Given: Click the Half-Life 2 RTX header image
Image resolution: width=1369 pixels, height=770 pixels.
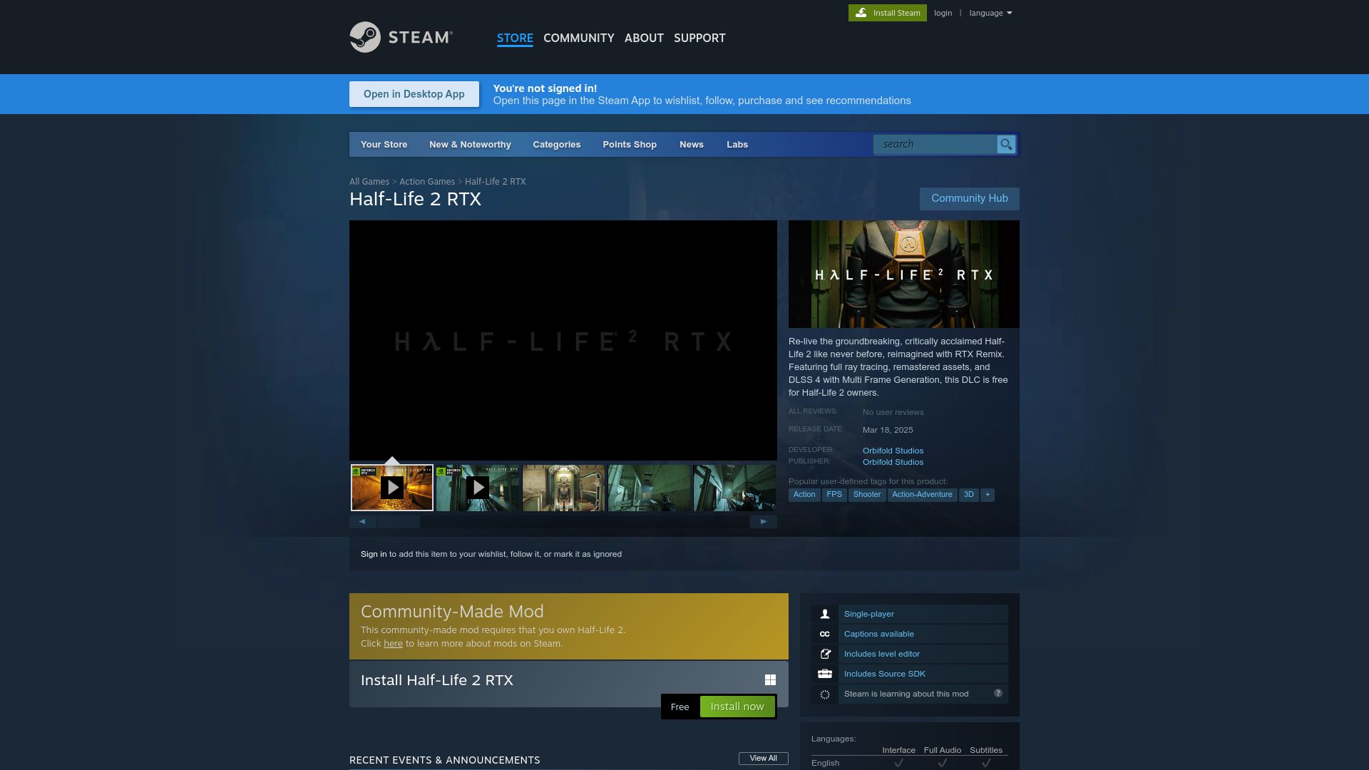Looking at the screenshot, I should [904, 274].
